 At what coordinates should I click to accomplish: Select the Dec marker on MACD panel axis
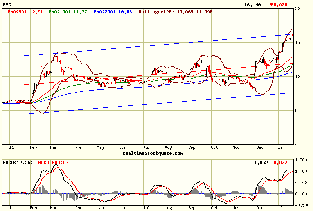point(259,208)
